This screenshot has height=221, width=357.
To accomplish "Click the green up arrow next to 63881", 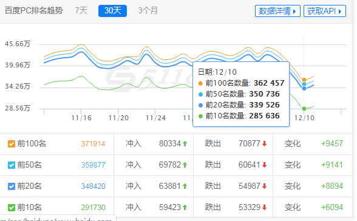I will point(185,186).
